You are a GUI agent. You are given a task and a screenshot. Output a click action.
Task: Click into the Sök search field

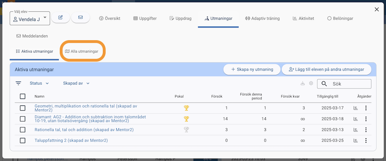tap(344, 84)
